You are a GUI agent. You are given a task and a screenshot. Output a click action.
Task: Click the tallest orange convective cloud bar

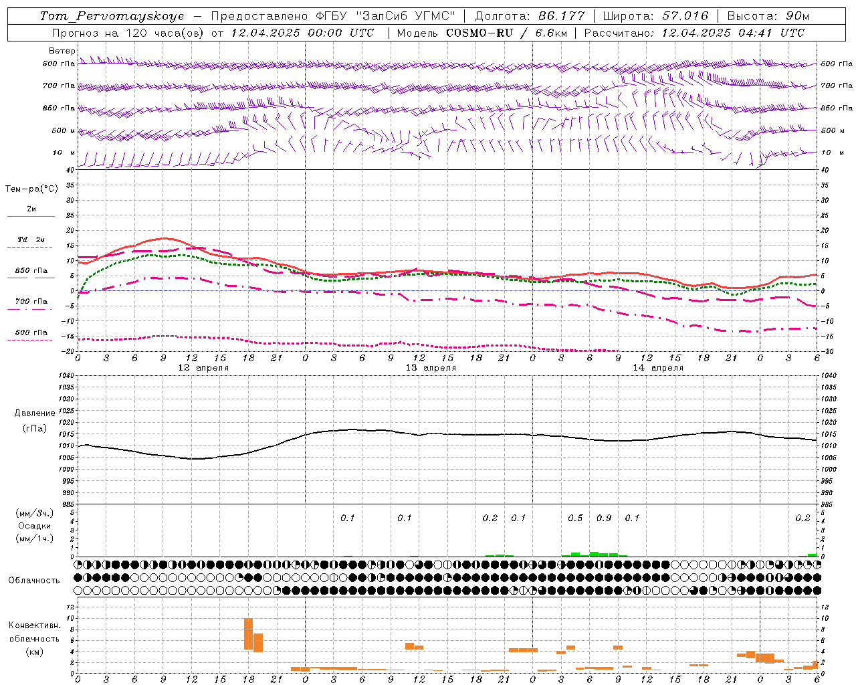248,634
